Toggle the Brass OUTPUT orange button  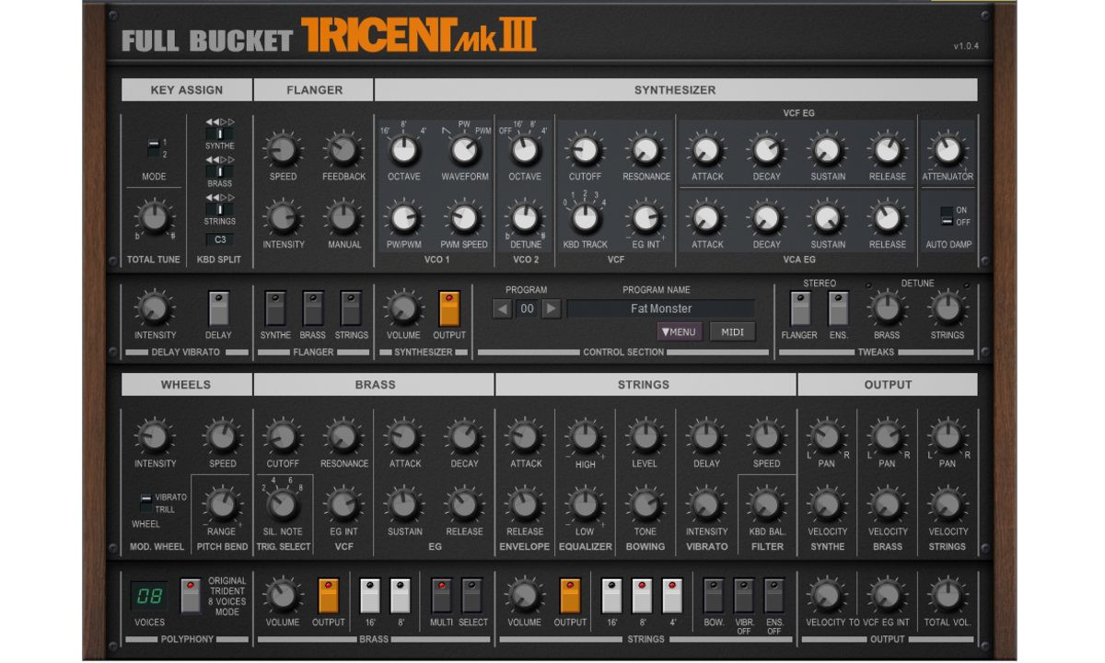(x=328, y=596)
